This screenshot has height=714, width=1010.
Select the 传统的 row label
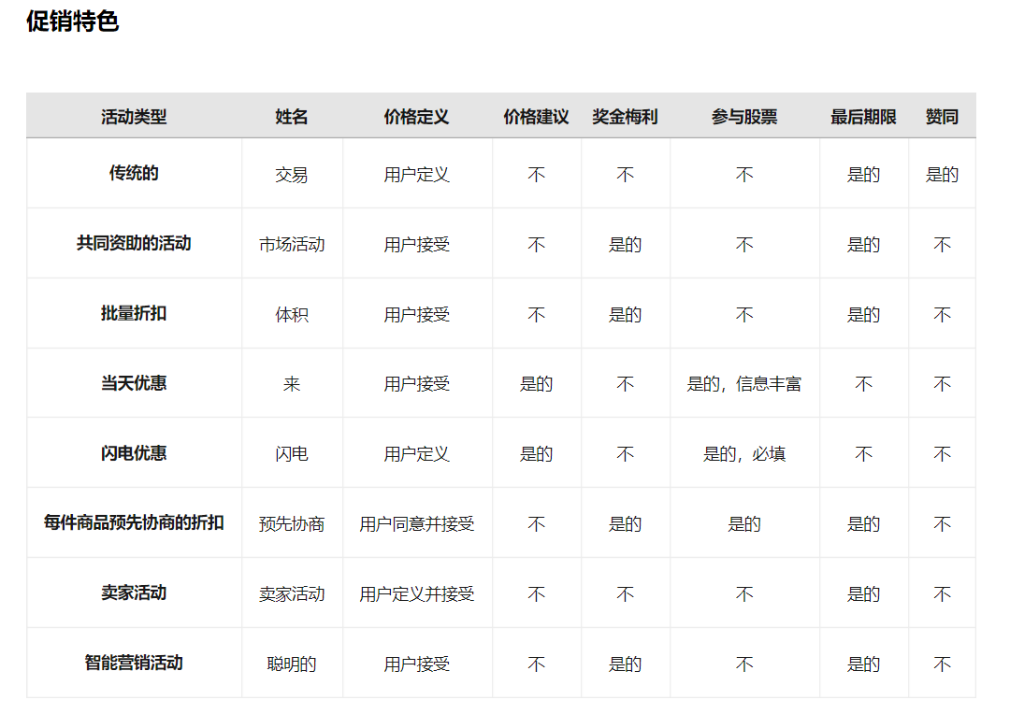pos(134,173)
